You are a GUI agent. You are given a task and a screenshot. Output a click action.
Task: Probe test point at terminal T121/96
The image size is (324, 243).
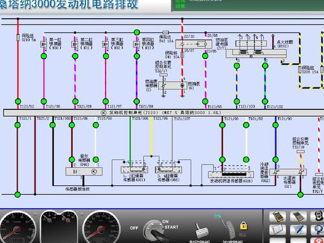(x=43, y=101)
